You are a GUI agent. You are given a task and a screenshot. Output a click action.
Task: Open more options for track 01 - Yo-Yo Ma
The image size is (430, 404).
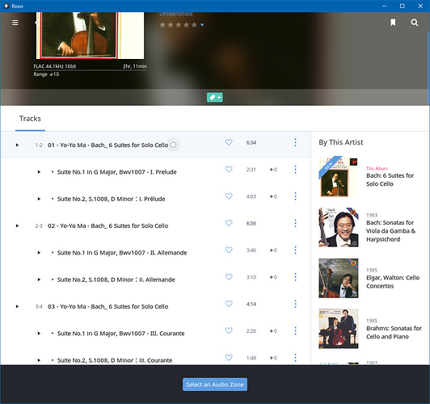click(295, 142)
